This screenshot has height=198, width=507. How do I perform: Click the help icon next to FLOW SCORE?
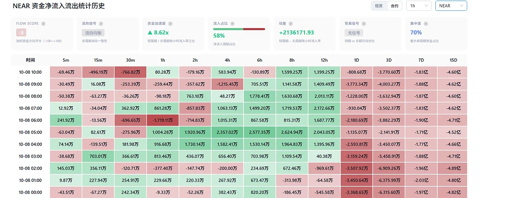[x=43, y=24]
